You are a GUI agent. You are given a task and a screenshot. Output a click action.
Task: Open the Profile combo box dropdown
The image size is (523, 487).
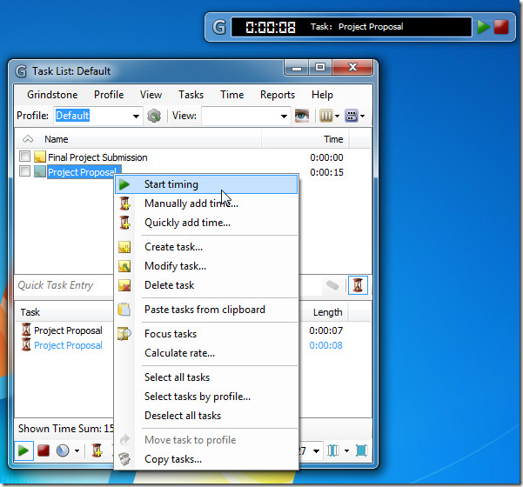tap(136, 117)
